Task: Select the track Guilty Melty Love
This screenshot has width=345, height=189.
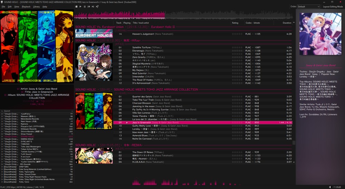Action: click(203, 126)
